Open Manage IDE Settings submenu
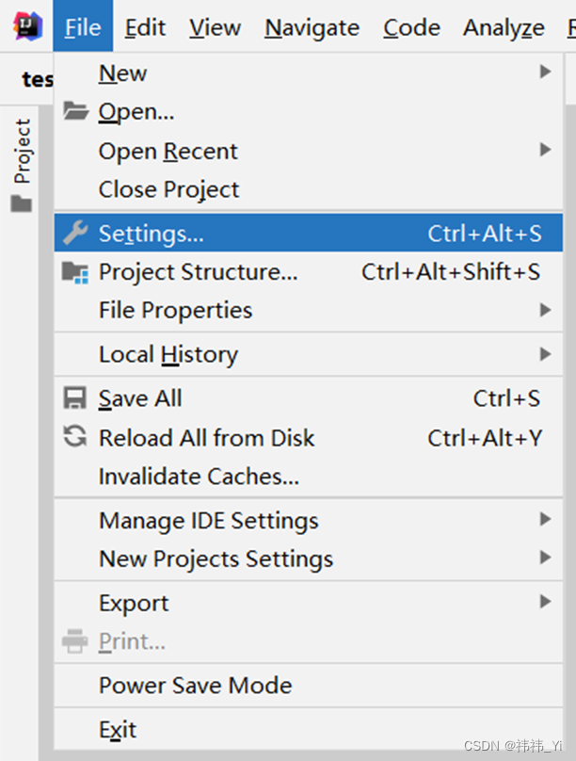The height and width of the screenshot is (761, 576). click(x=208, y=521)
